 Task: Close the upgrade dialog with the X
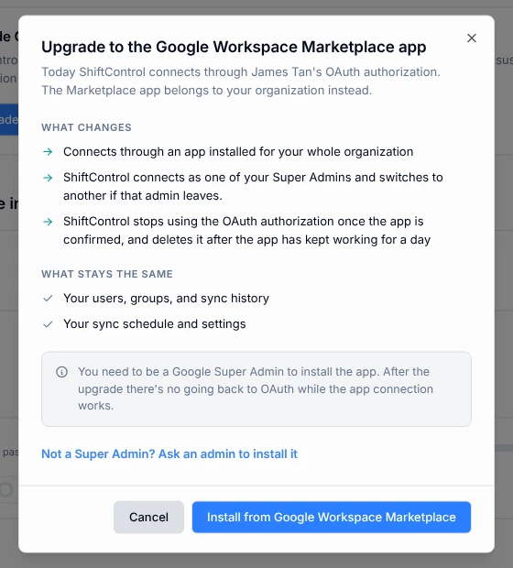pyautogui.click(x=472, y=38)
